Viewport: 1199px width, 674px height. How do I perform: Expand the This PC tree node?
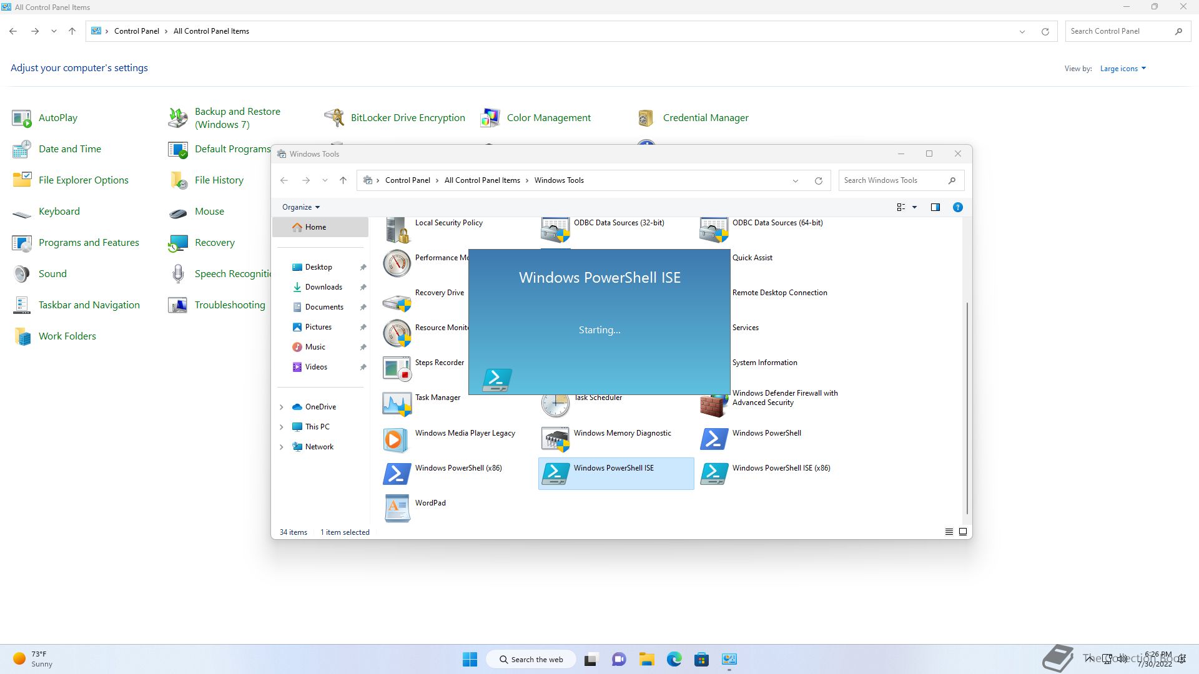point(282,427)
